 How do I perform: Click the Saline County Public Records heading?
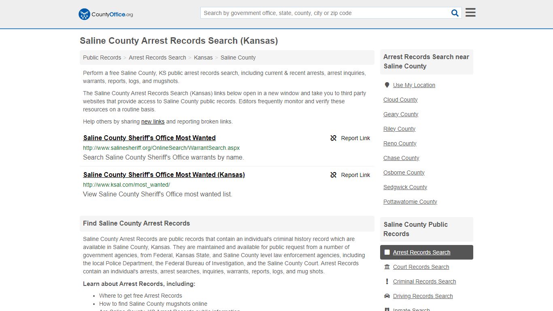[x=416, y=229]
